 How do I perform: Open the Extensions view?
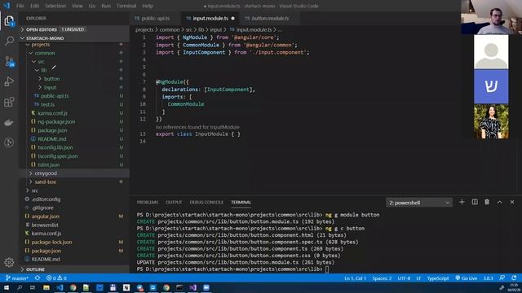pos(9,102)
